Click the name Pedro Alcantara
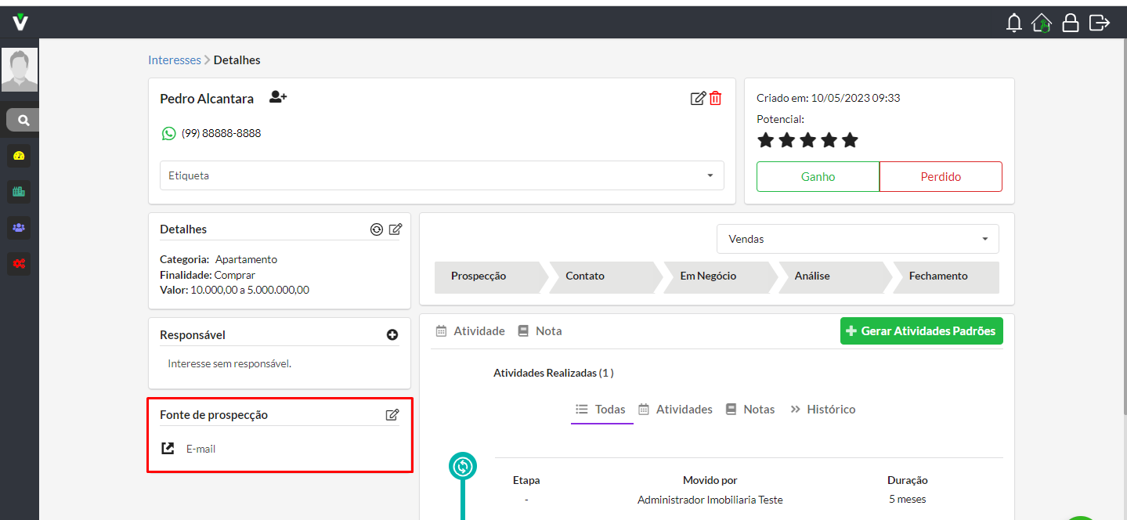Screen dimensions: 1127x520 click(x=207, y=99)
